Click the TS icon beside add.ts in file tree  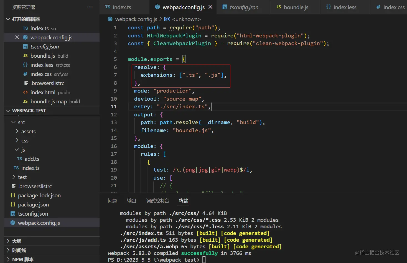tap(19, 159)
